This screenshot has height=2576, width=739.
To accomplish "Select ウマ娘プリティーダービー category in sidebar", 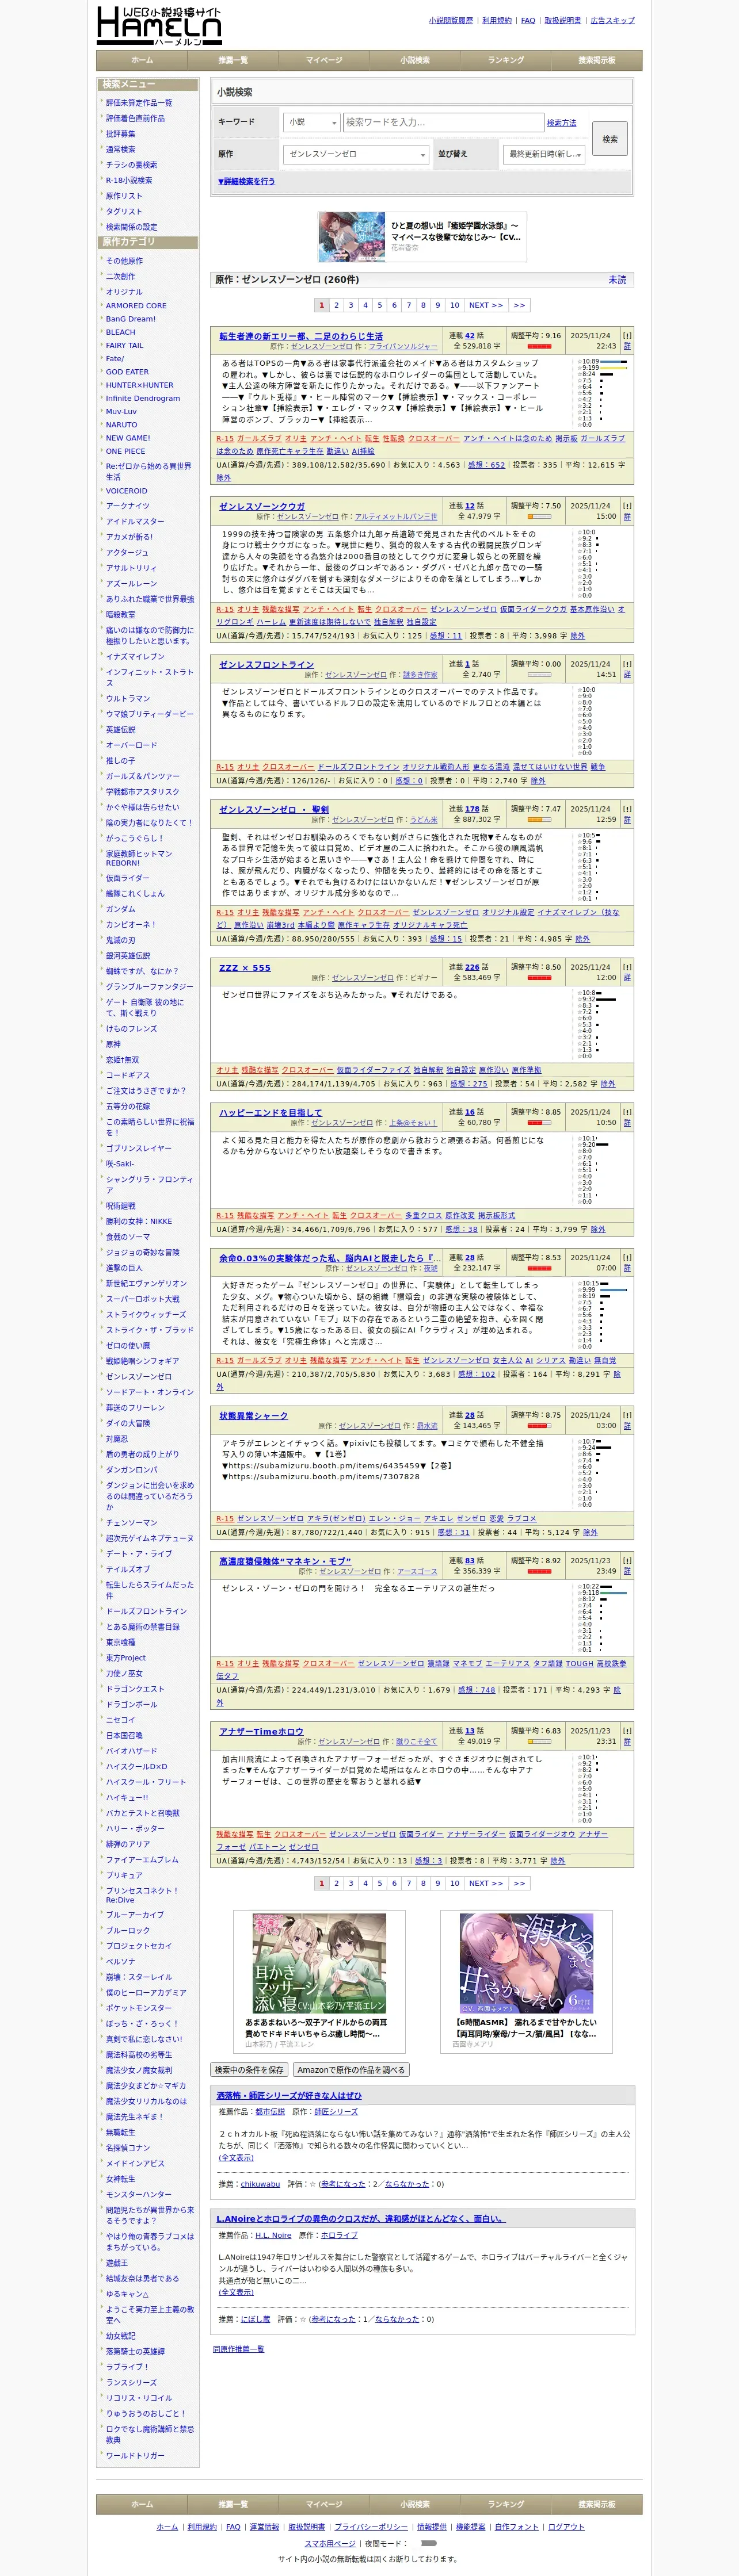I will (150, 714).
